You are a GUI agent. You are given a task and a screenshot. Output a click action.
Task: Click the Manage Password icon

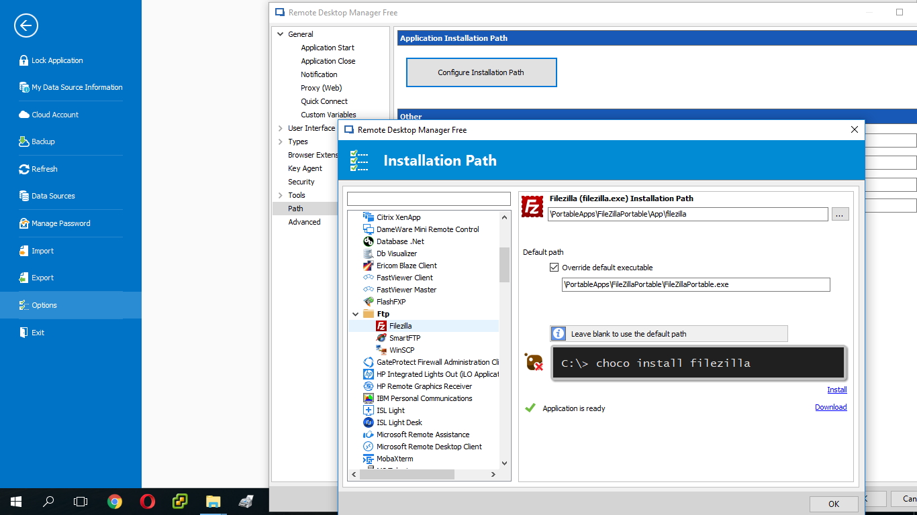coord(24,223)
